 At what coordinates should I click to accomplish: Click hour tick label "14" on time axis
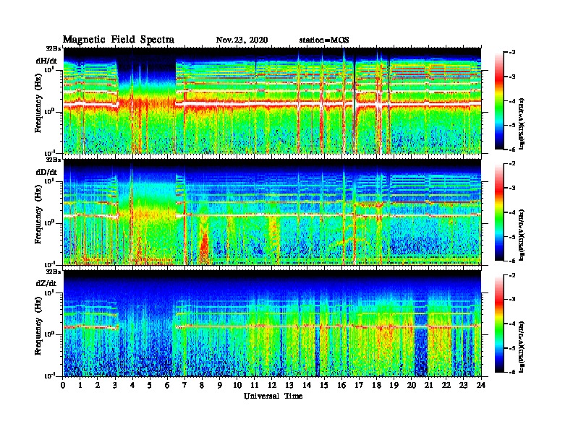(x=307, y=385)
